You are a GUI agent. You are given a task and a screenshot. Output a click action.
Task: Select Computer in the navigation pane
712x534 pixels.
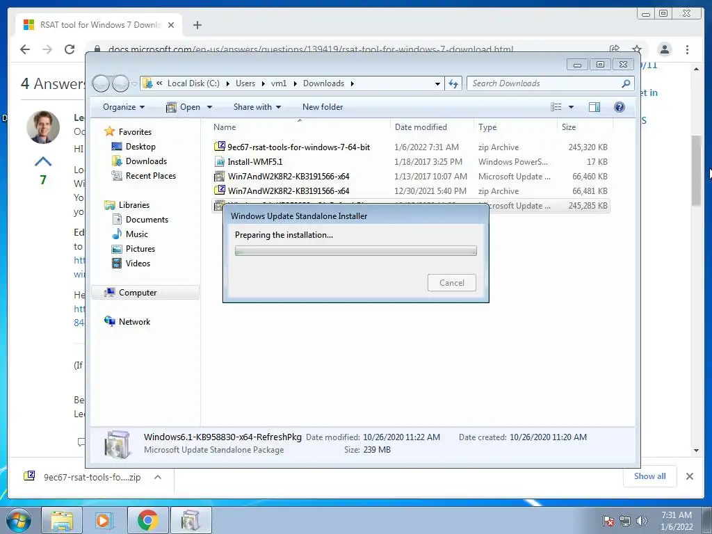click(x=145, y=293)
